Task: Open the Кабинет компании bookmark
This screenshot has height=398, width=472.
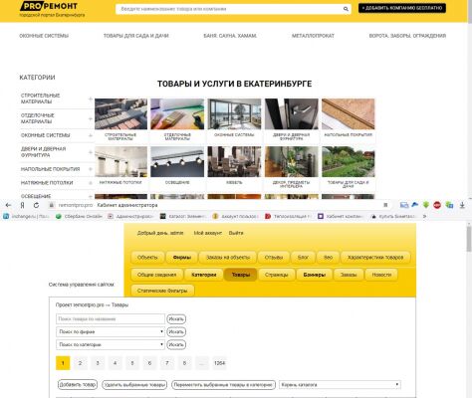Action: [341, 216]
